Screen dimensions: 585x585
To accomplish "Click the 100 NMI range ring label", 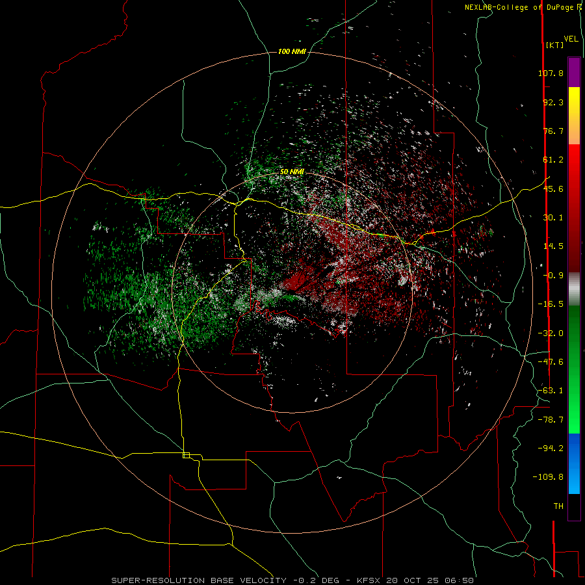I will 292,51.
